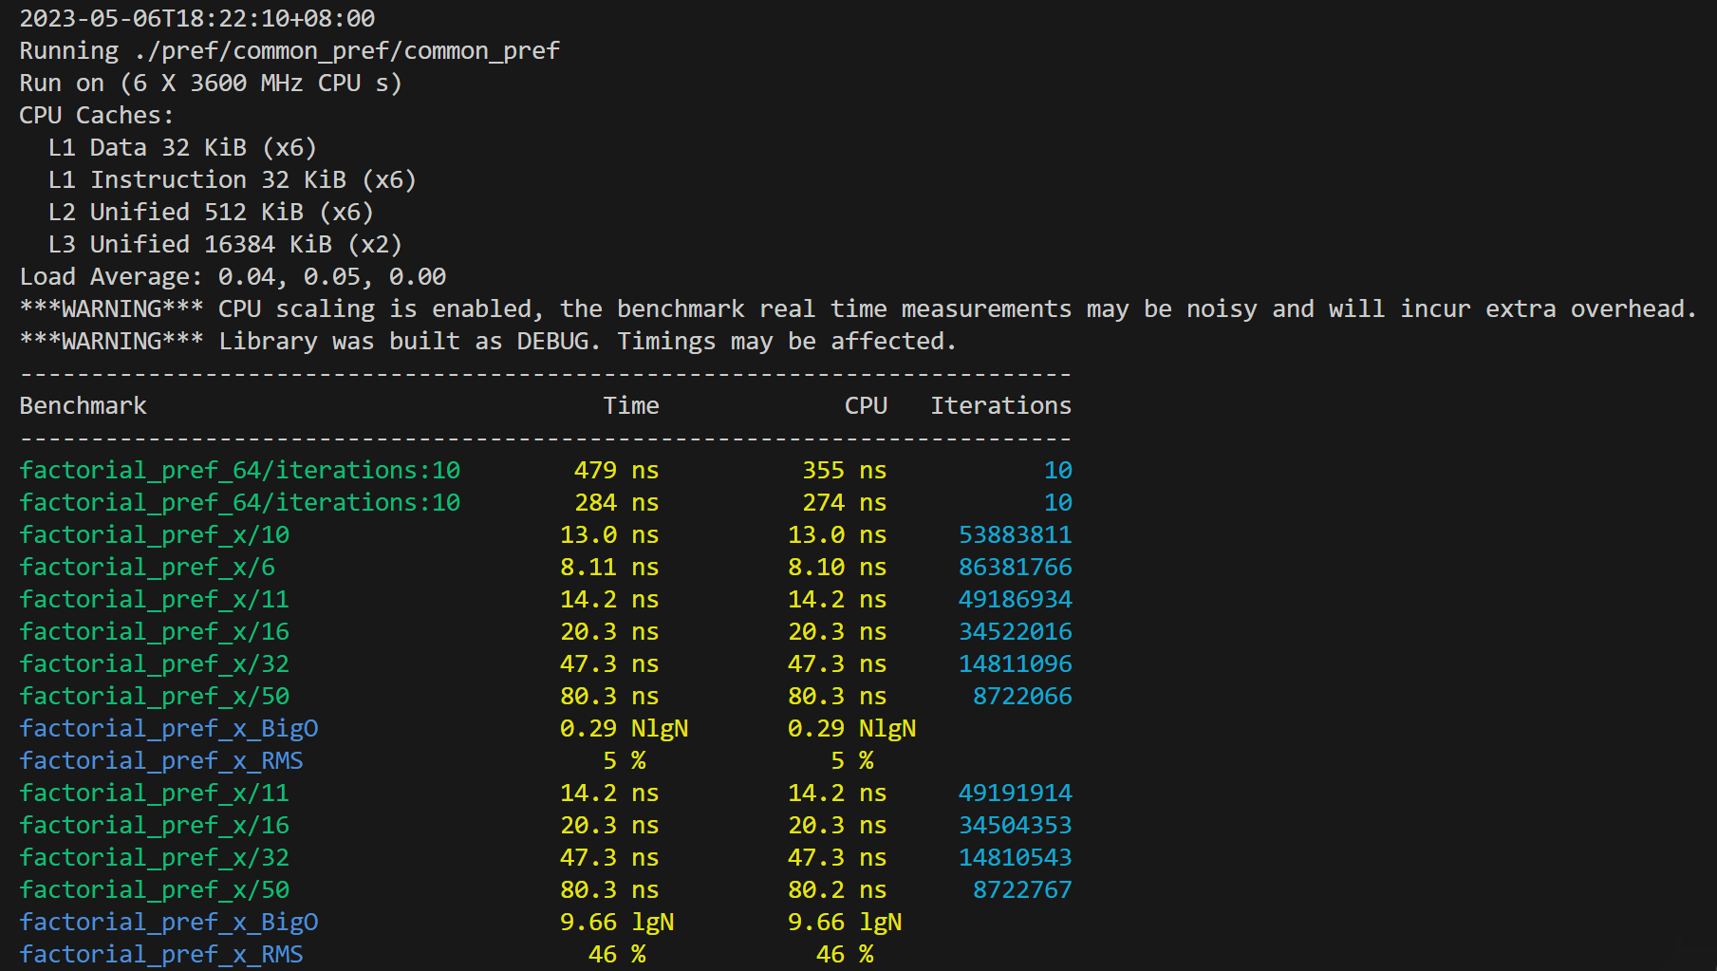The width and height of the screenshot is (1717, 971).
Task: Click factorial_pref_x_RMS in the 5 % row
Action: pos(161,760)
